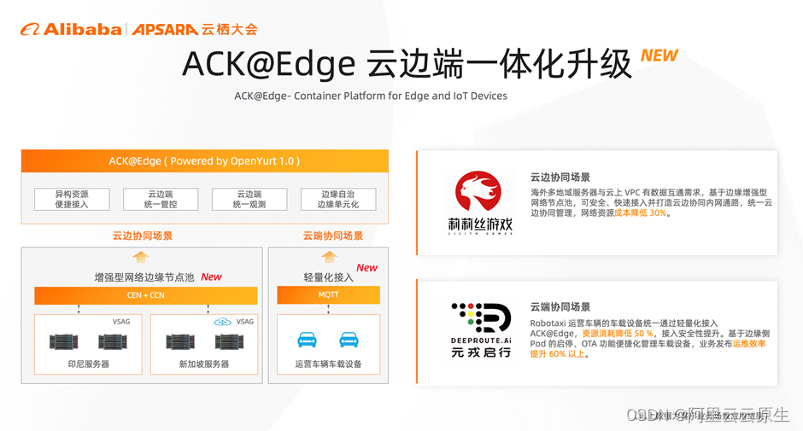The image size is (803, 431).
Task: Click the Lilith Games red logo
Action: coord(478,191)
